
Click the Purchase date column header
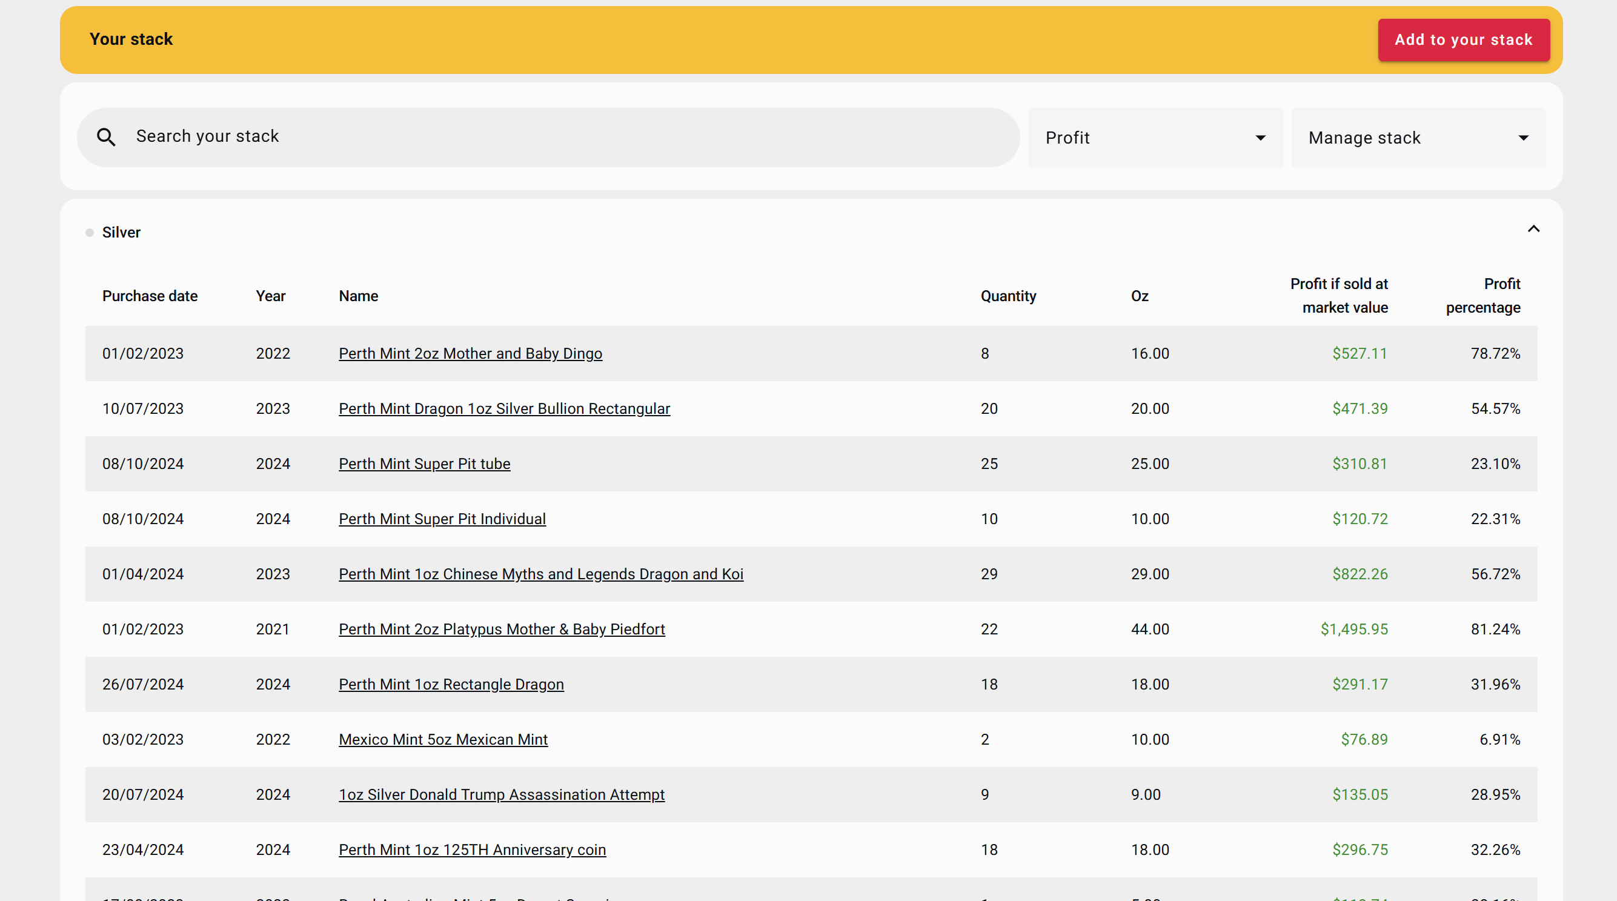[150, 296]
